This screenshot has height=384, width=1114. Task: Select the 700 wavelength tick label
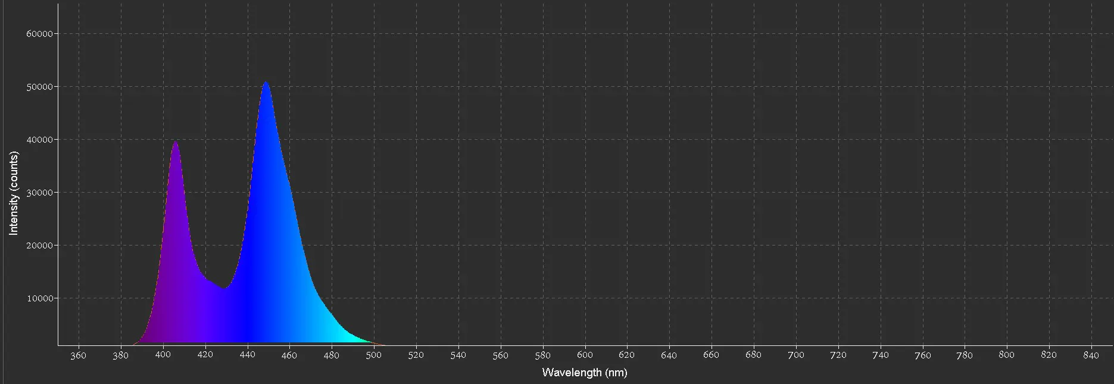tap(795, 355)
